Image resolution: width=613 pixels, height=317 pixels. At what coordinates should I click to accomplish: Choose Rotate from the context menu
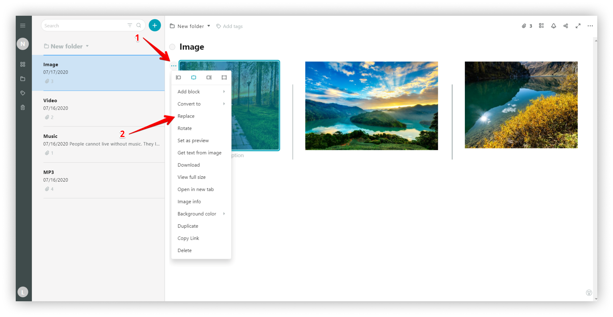(201, 128)
